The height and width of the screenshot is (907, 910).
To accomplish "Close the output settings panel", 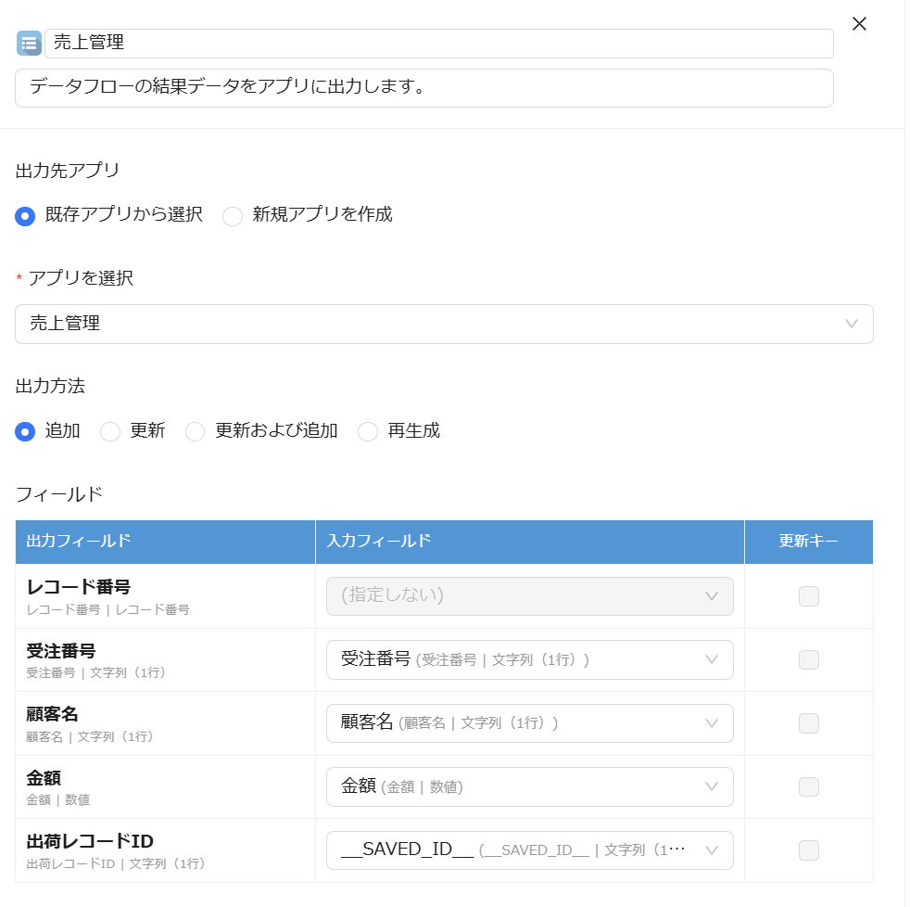I will point(859,24).
